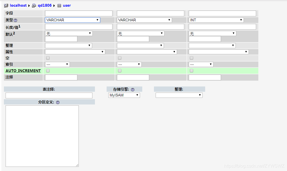Screen dimensions: 287x171
Task: Open the MyISAM storage engine dropdown
Action: pyautogui.click(x=124, y=95)
